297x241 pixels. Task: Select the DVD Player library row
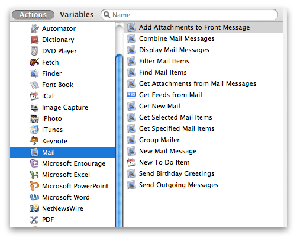point(63,51)
